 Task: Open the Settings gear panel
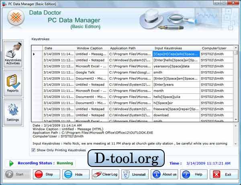13,112
